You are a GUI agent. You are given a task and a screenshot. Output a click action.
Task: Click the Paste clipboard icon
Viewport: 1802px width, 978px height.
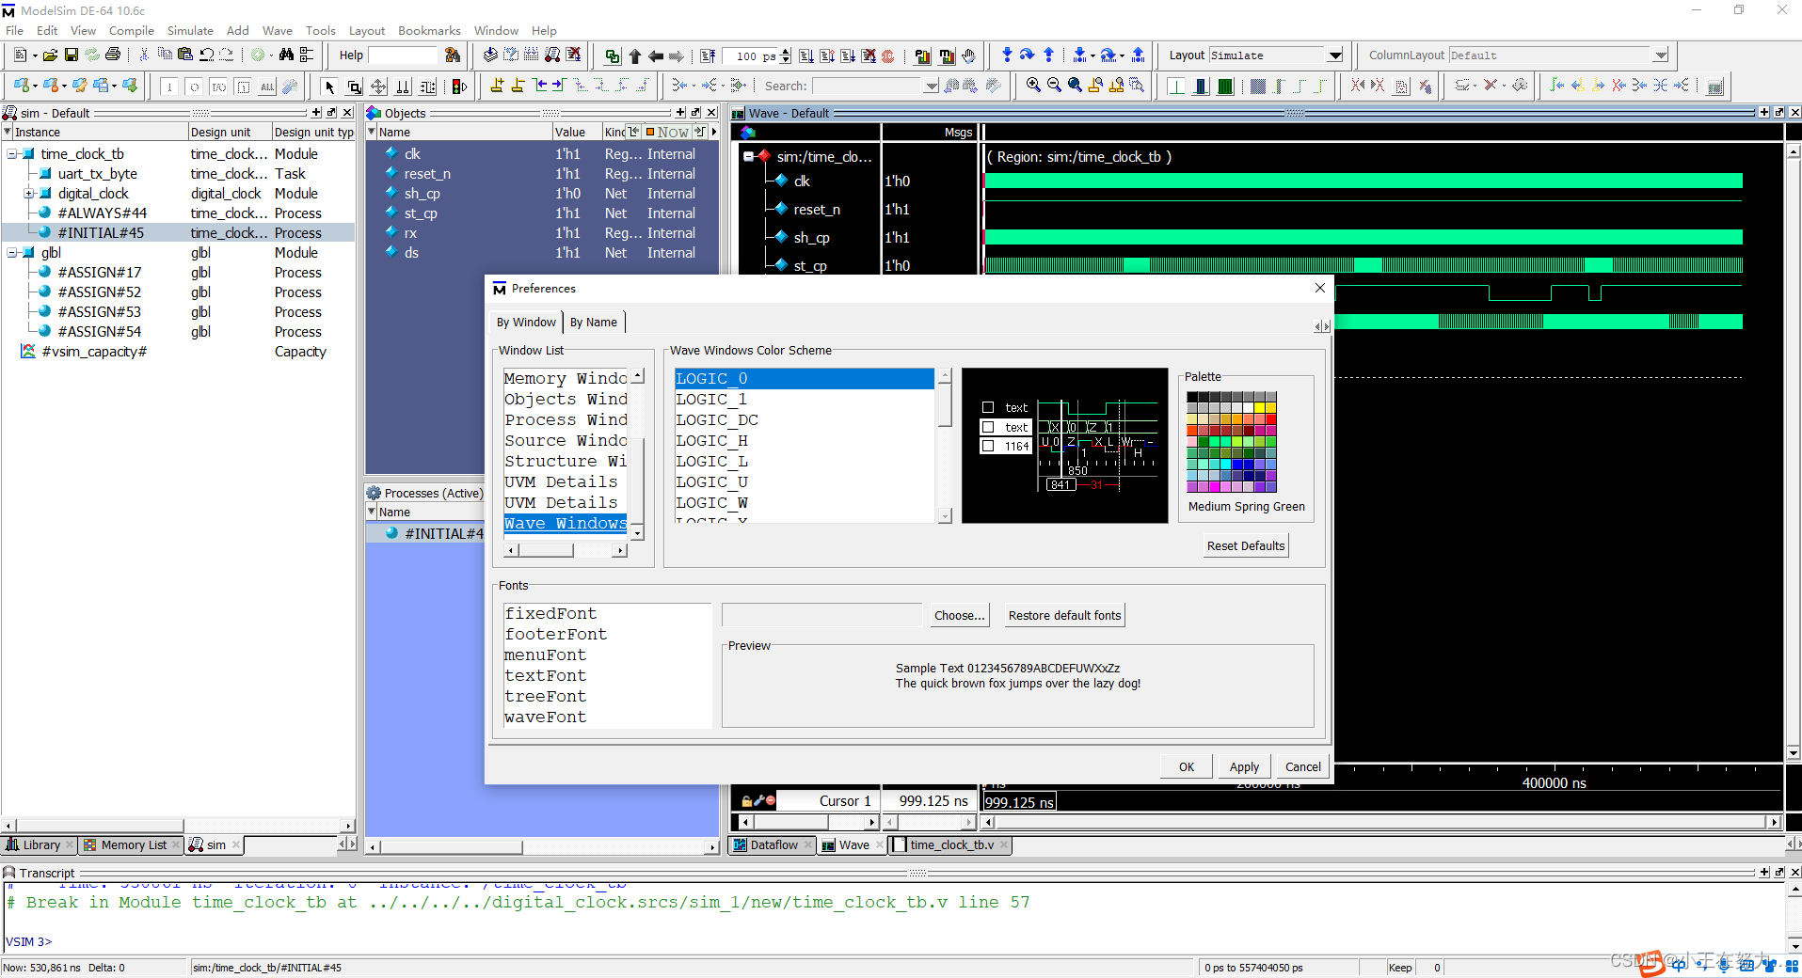click(184, 55)
